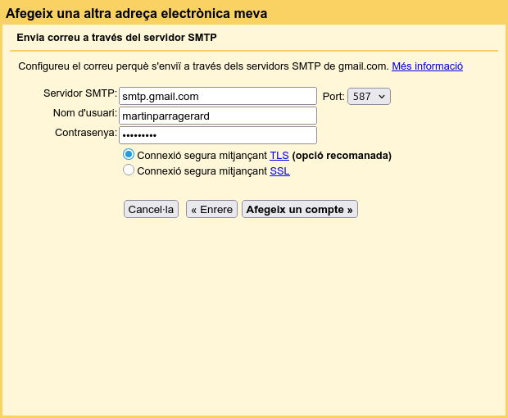Follow the Més informació link
The height and width of the screenshot is (418, 508).
tap(427, 66)
